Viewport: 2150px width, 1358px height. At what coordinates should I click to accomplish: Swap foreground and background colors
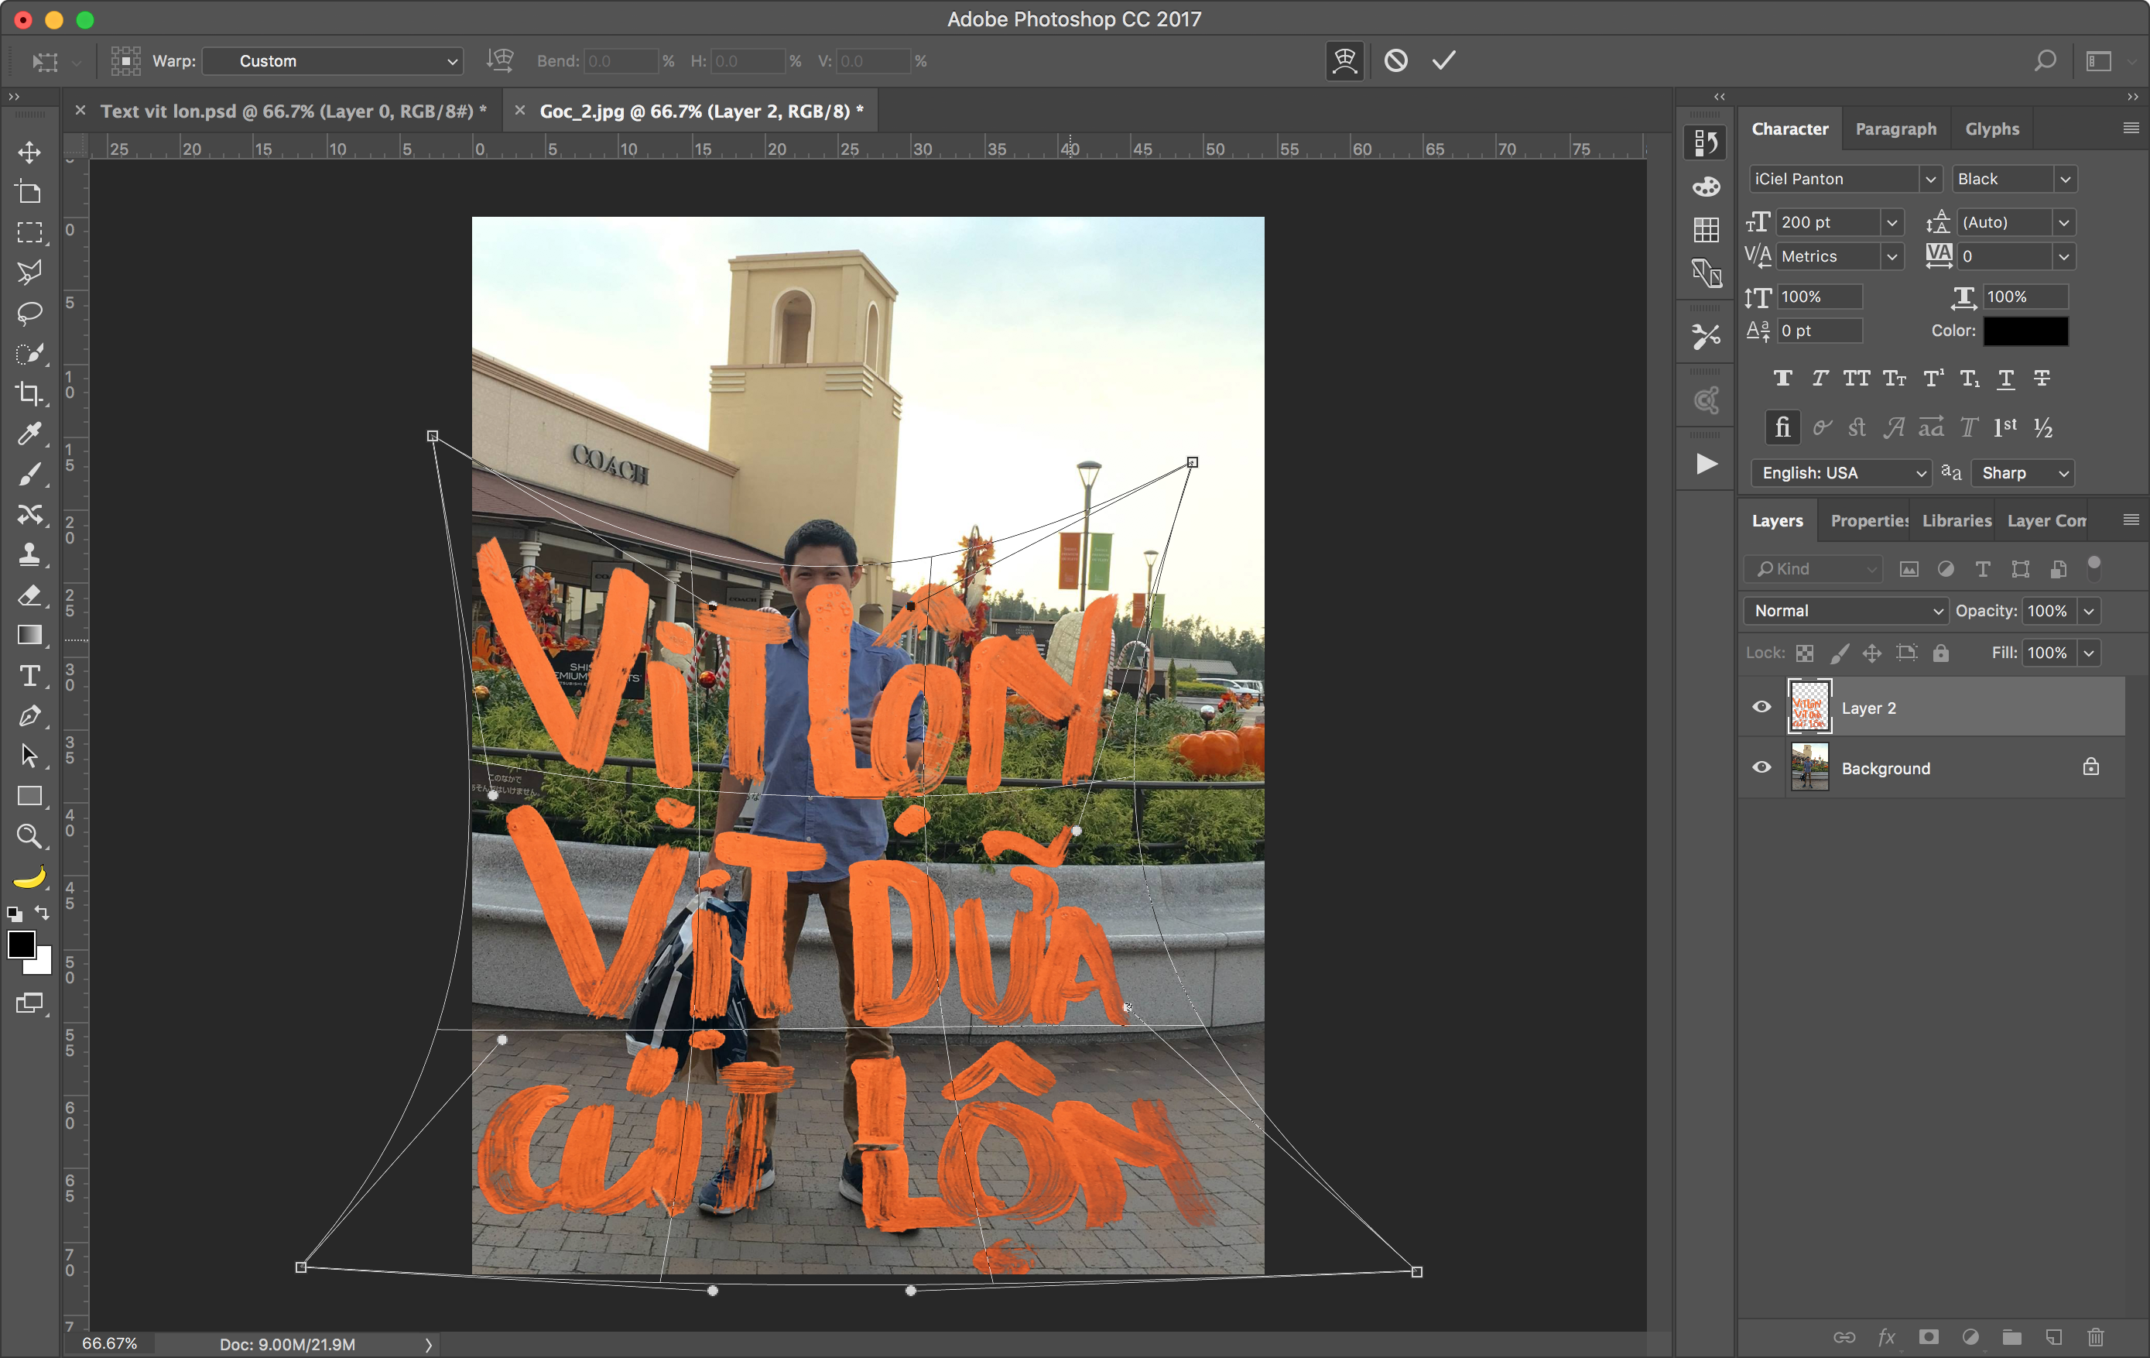point(42,913)
